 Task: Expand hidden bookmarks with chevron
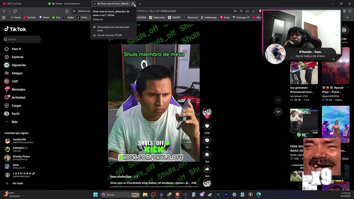[x=347, y=17]
